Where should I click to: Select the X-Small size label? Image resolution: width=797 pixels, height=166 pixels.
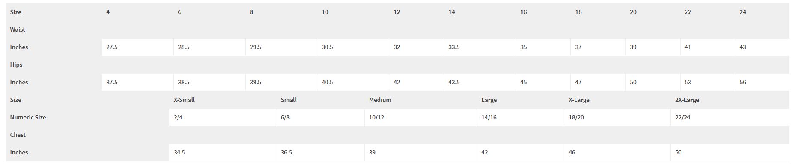[184, 100]
